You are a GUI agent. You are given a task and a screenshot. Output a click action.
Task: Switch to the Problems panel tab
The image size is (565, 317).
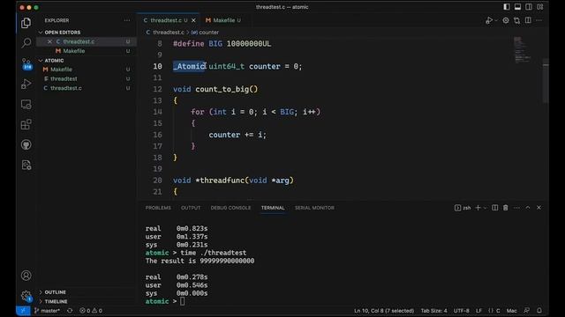click(x=158, y=208)
